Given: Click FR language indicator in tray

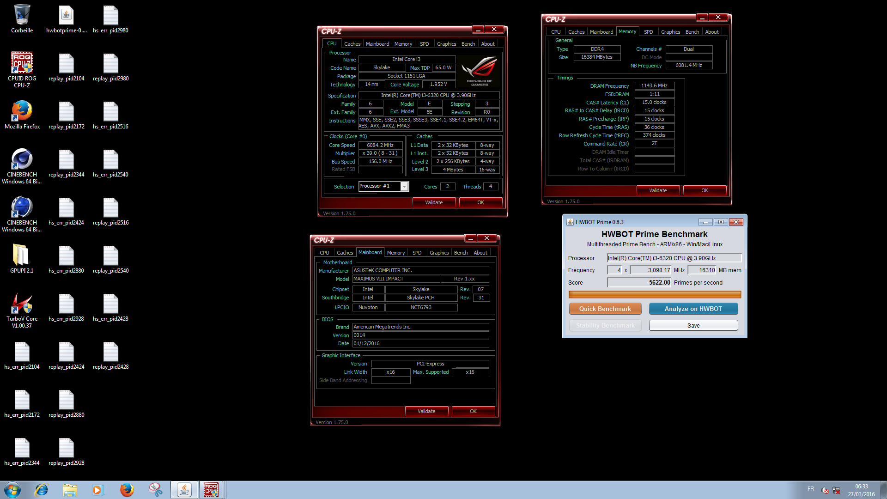Looking at the screenshot, I should (x=810, y=489).
